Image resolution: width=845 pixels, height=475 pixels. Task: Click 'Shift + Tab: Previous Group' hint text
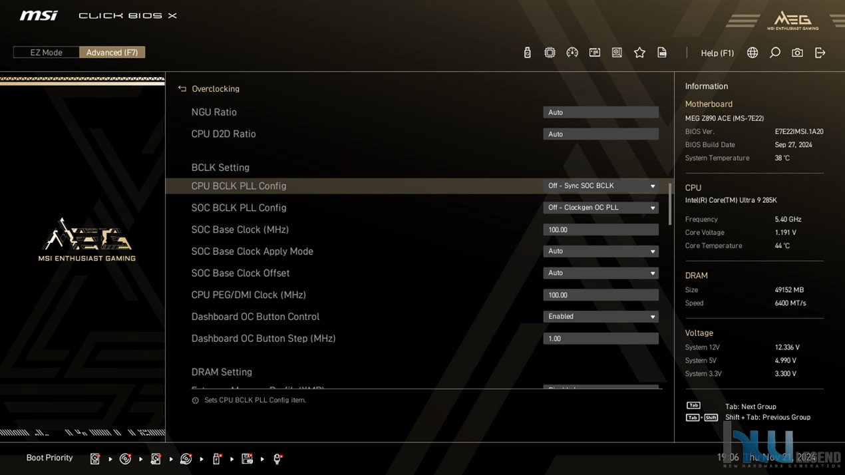768,417
